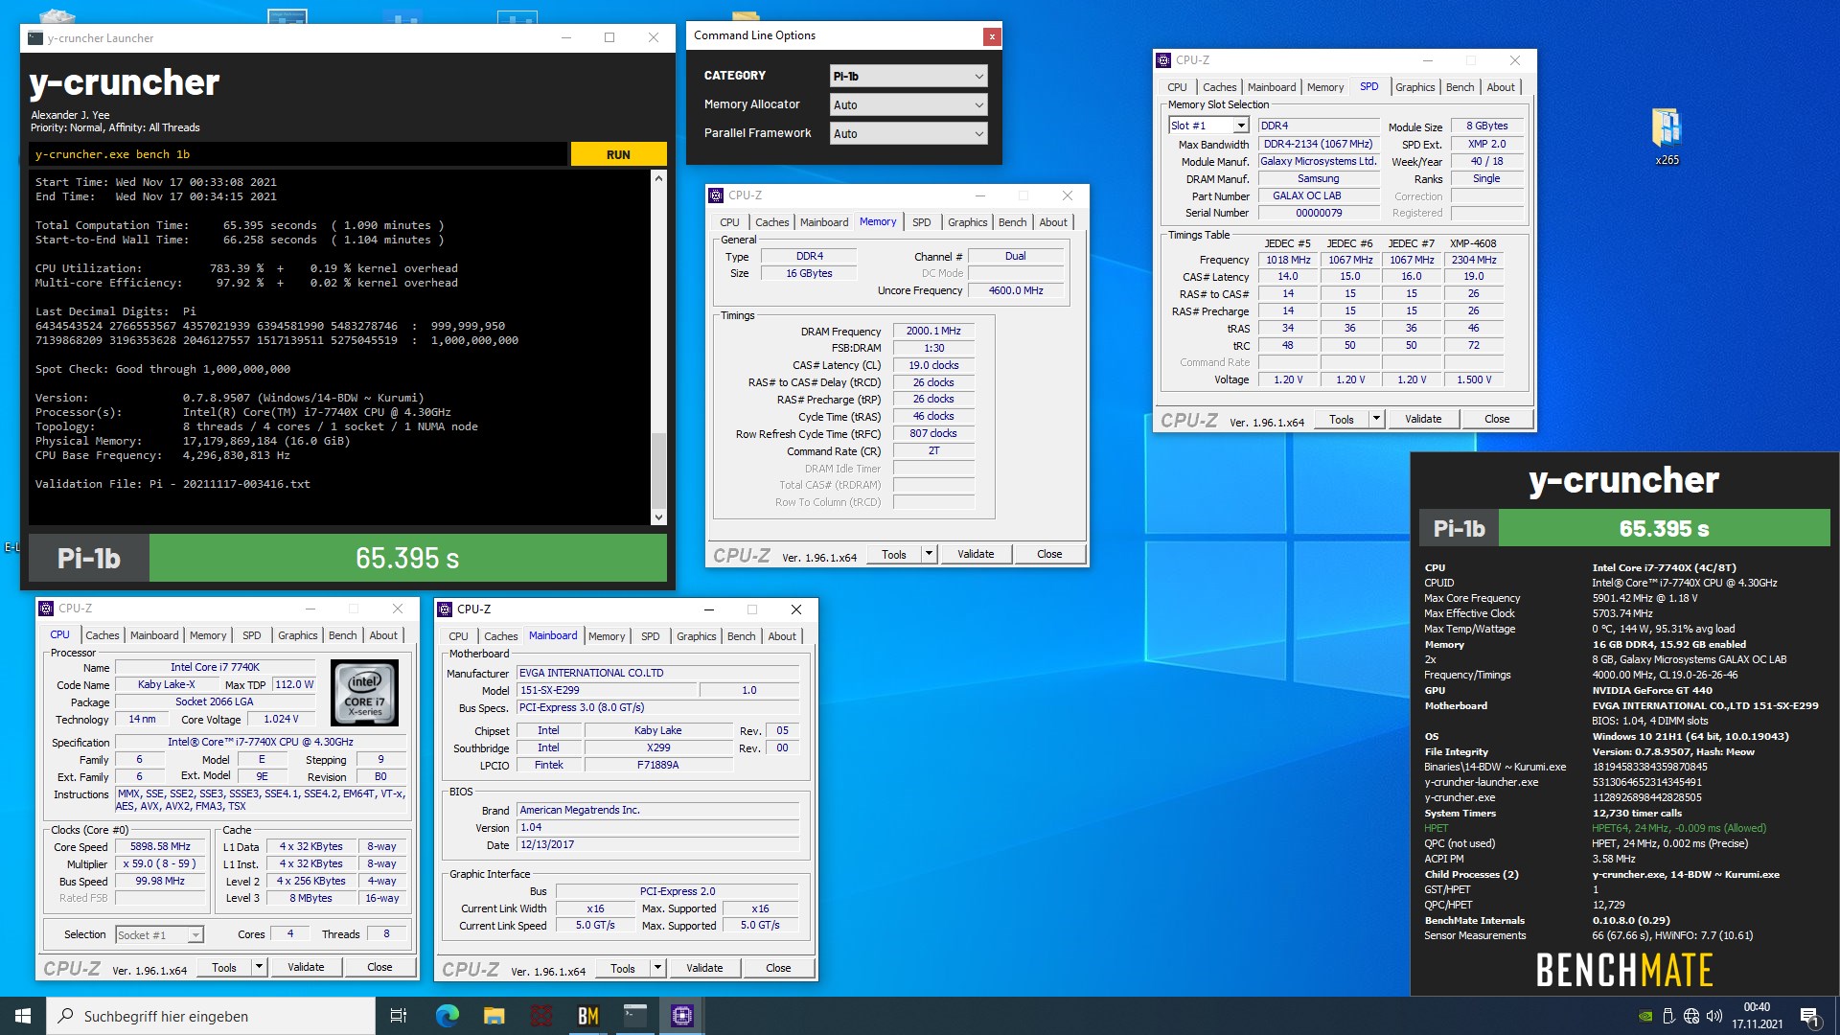The width and height of the screenshot is (1840, 1035).
Task: Click the red app icon beside File Explorer
Action: pos(541,1016)
